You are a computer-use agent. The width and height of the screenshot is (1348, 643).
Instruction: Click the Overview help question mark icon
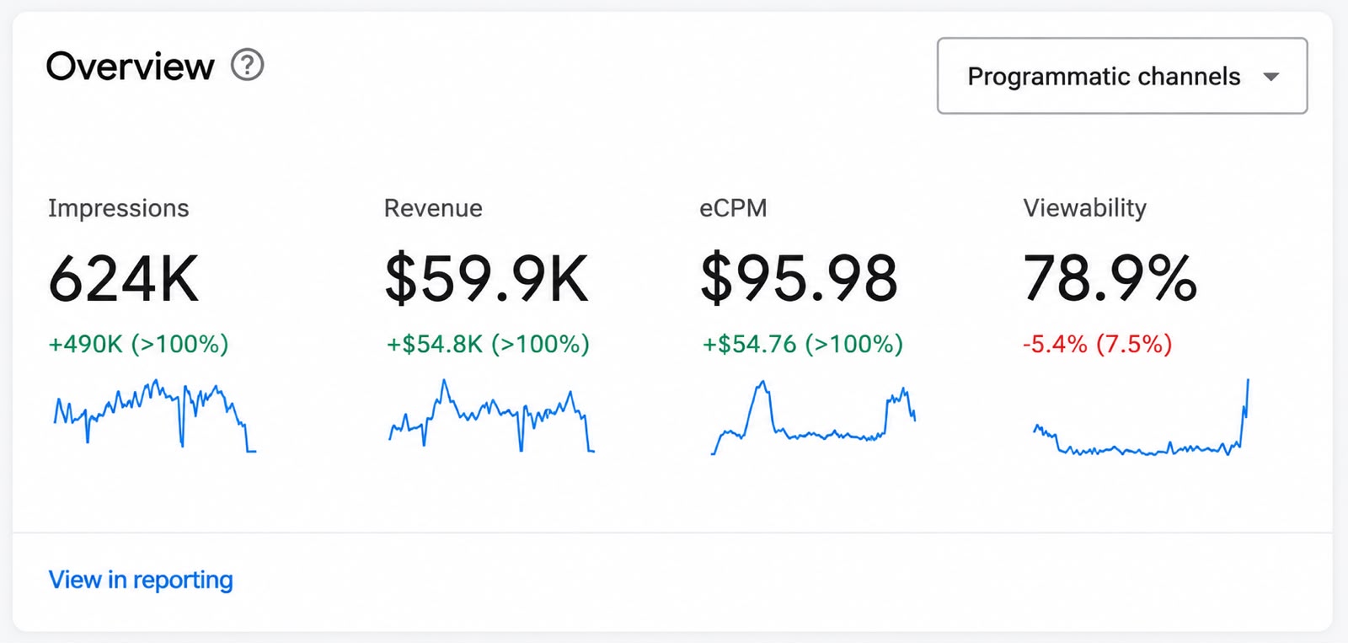click(x=248, y=65)
